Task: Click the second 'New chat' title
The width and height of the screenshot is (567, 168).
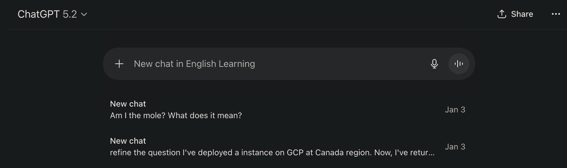Action: (x=128, y=141)
